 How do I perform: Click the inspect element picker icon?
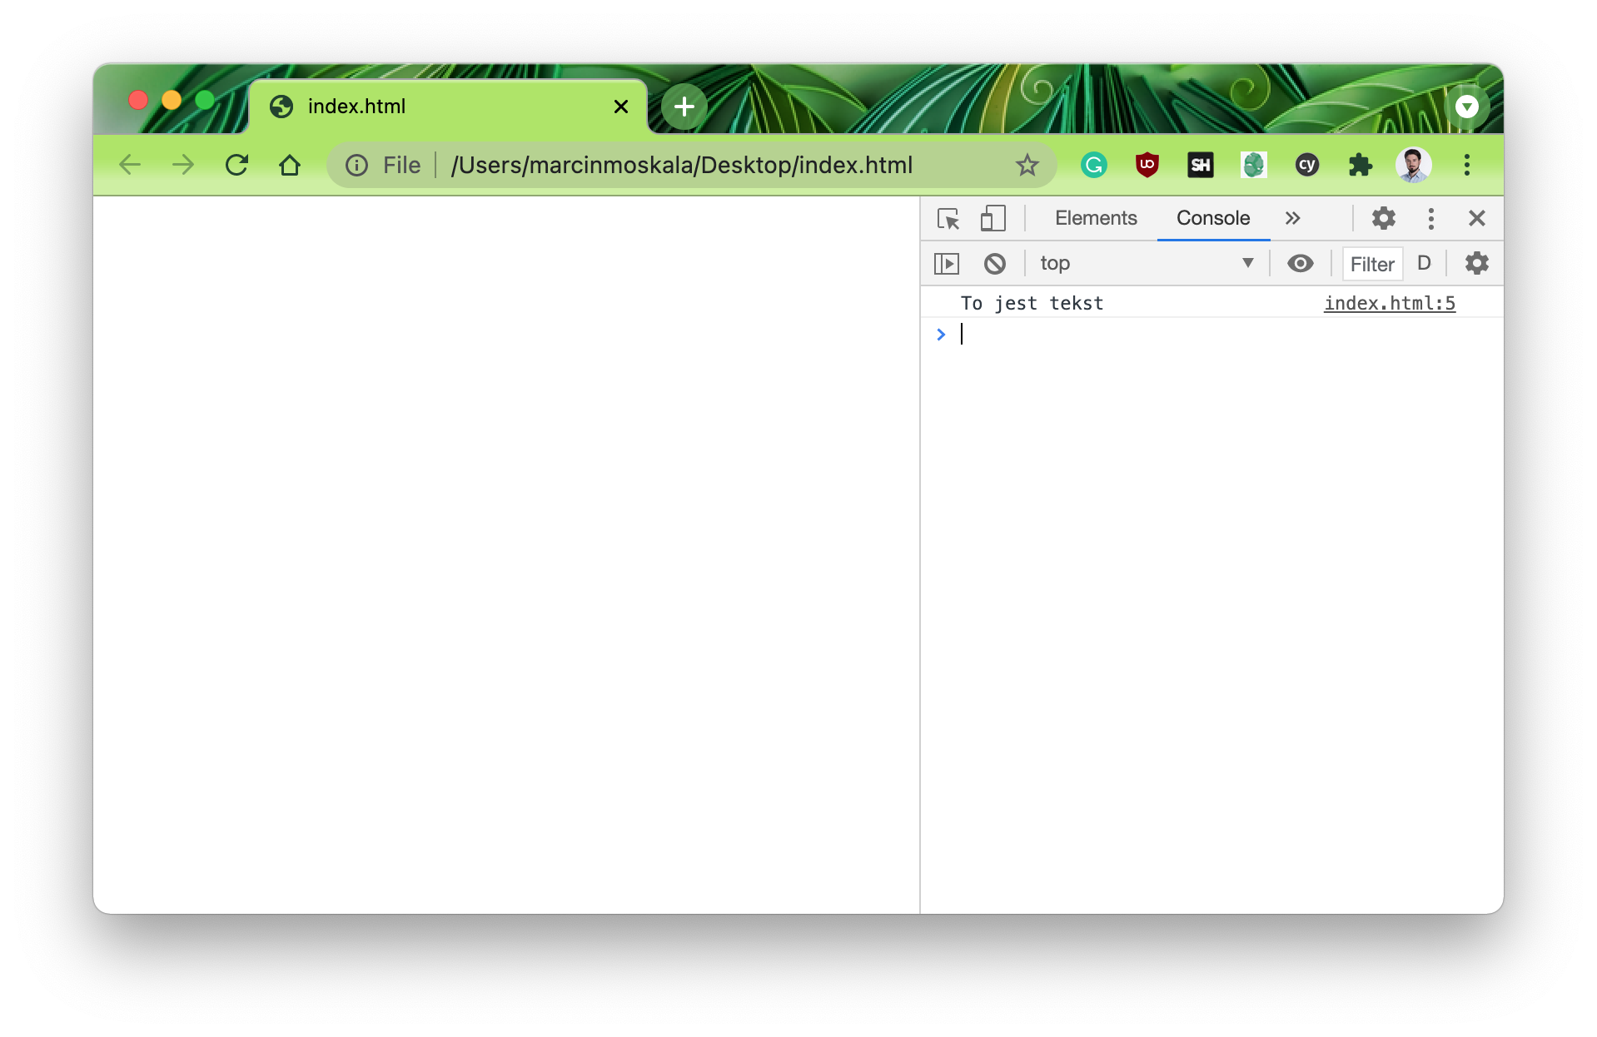(948, 219)
